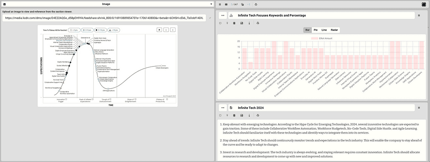Move the Keywords section to top
The image size is (430, 162).
click(227, 23)
